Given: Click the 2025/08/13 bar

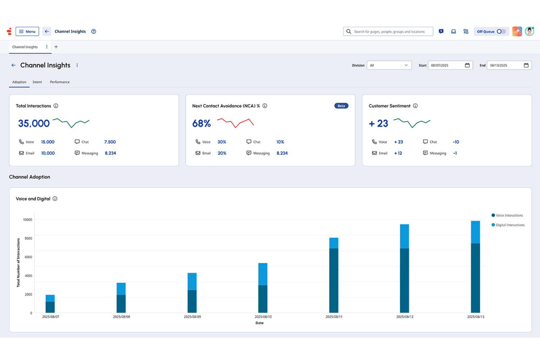Looking at the screenshot, I should 475,267.
